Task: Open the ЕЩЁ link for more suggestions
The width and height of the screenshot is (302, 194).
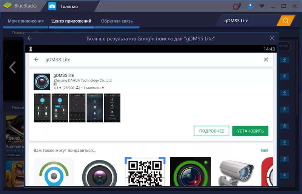Action: pyautogui.click(x=264, y=150)
